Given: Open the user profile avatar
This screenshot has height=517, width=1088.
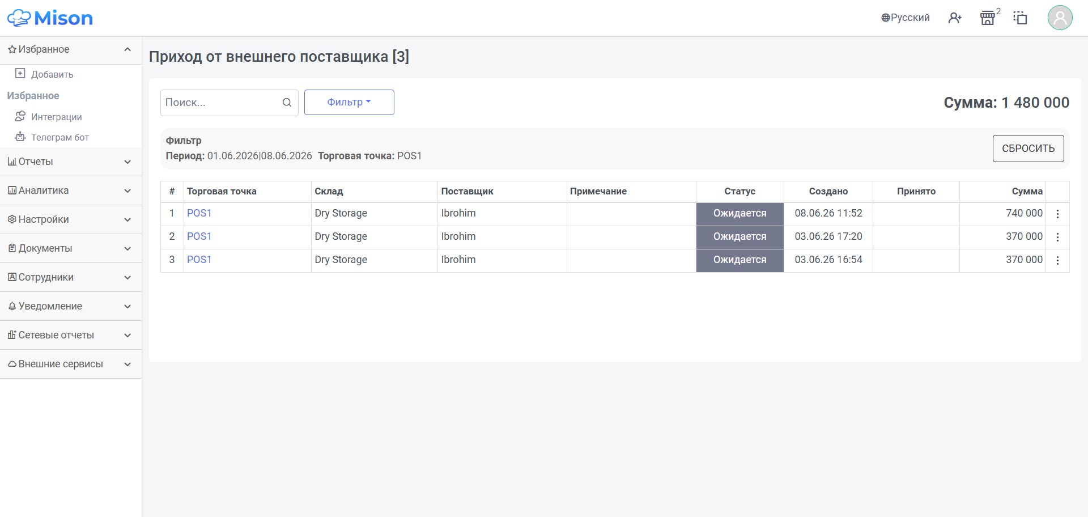Looking at the screenshot, I should pyautogui.click(x=1060, y=18).
